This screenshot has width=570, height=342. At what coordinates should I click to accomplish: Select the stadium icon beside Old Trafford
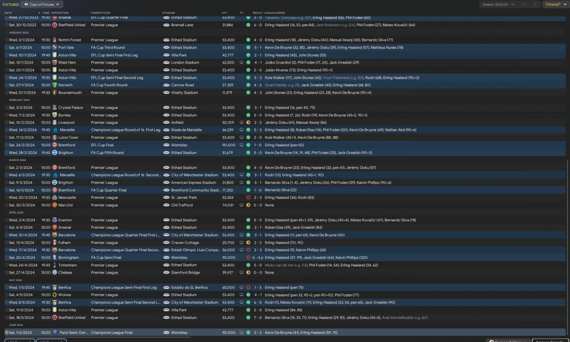tap(167, 205)
